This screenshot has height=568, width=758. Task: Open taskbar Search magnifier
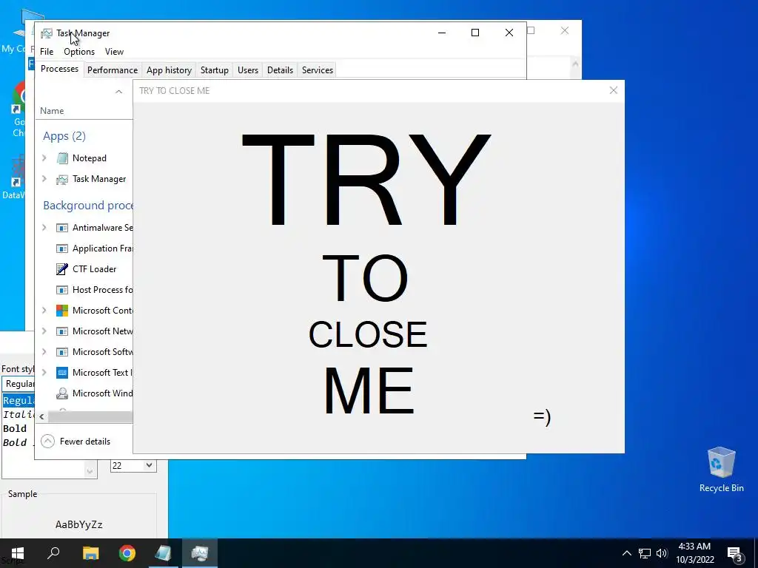click(53, 553)
